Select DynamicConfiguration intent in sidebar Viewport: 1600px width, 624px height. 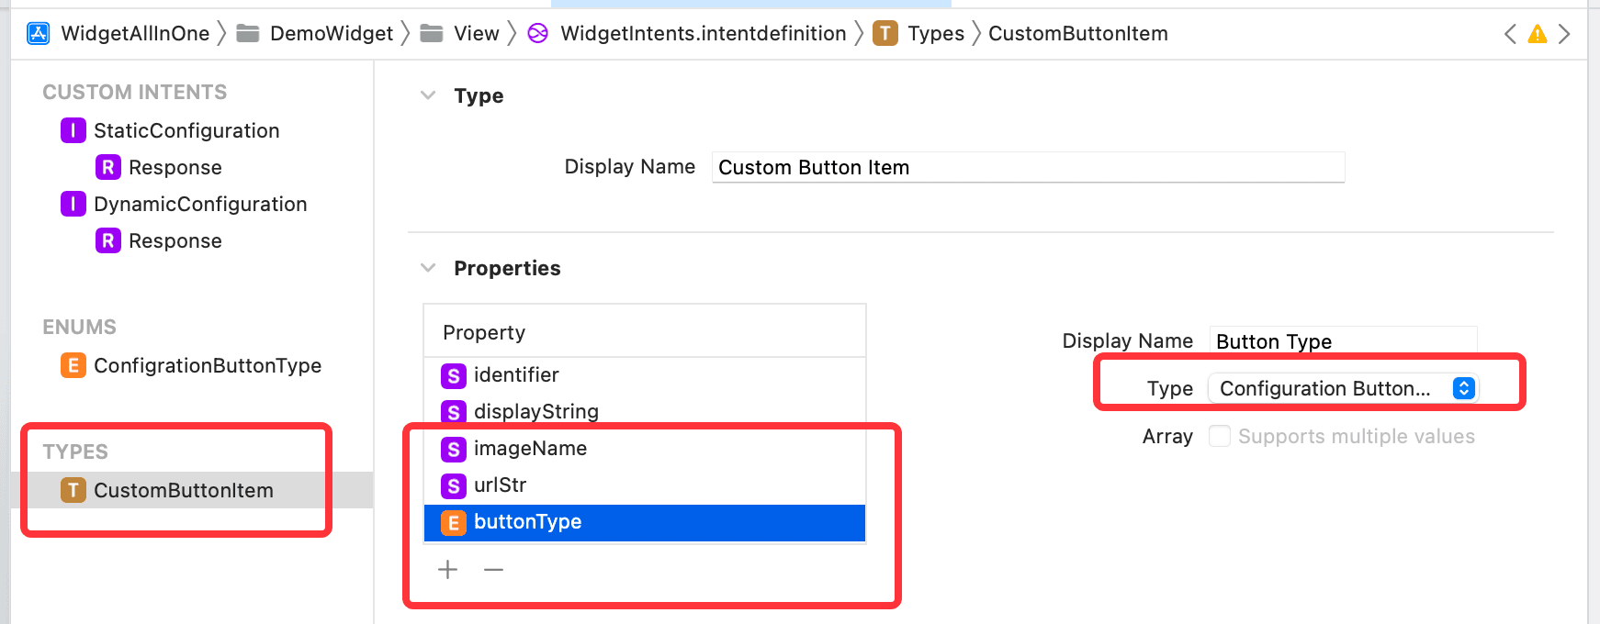(x=184, y=204)
